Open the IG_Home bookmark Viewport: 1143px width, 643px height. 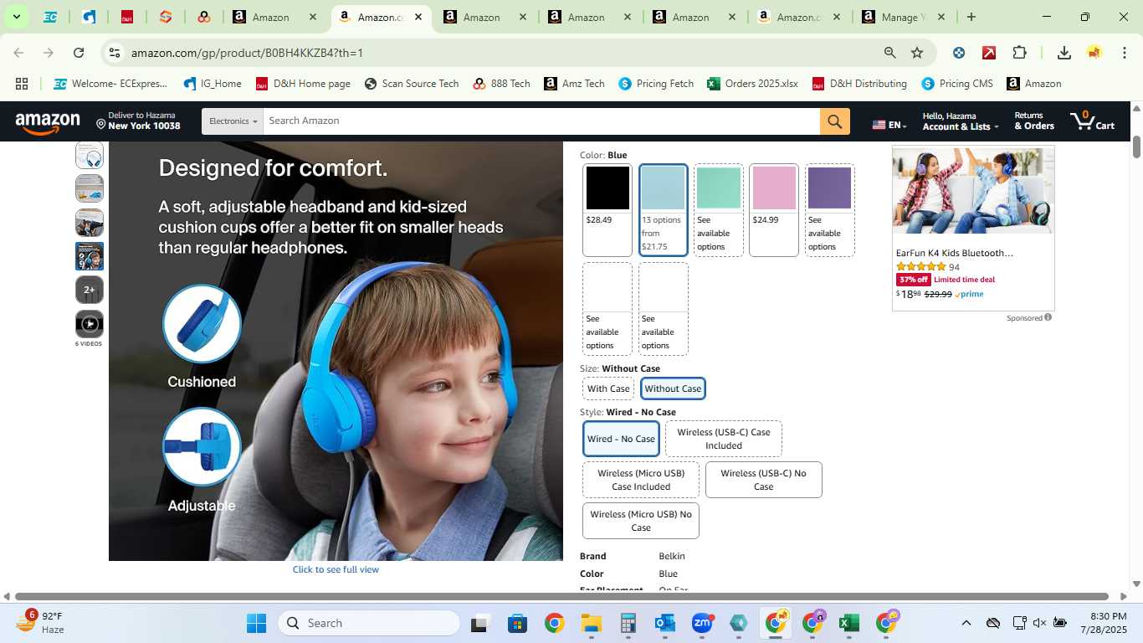pyautogui.click(x=213, y=84)
